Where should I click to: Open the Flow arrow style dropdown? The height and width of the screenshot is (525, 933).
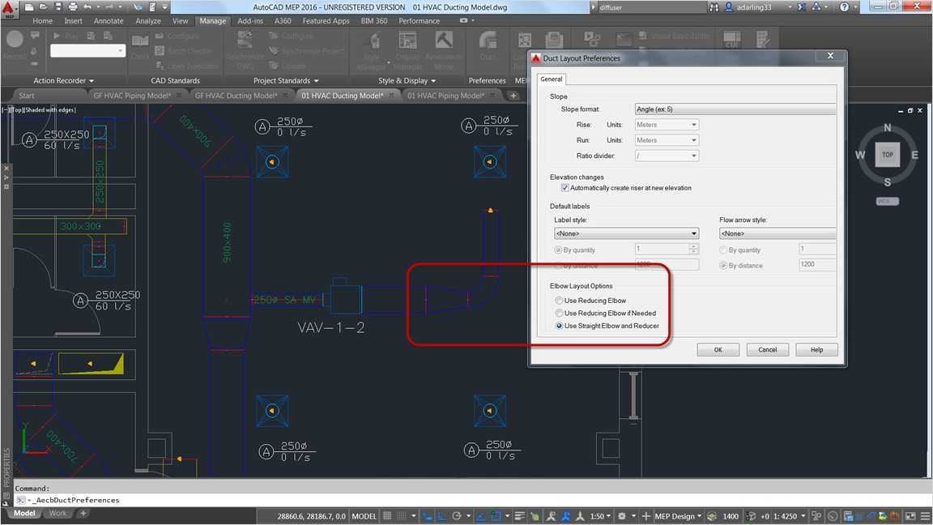pos(777,233)
